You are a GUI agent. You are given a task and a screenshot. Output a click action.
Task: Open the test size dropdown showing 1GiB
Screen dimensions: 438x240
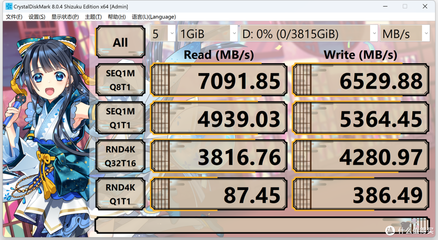click(208, 33)
